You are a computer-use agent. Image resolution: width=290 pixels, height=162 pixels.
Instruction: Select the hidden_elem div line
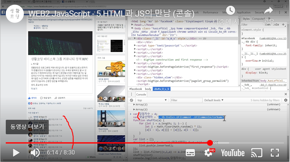click(159, 78)
